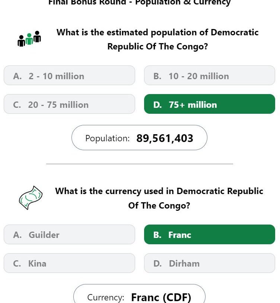Select answer C. 20 - 75 million

click(69, 104)
